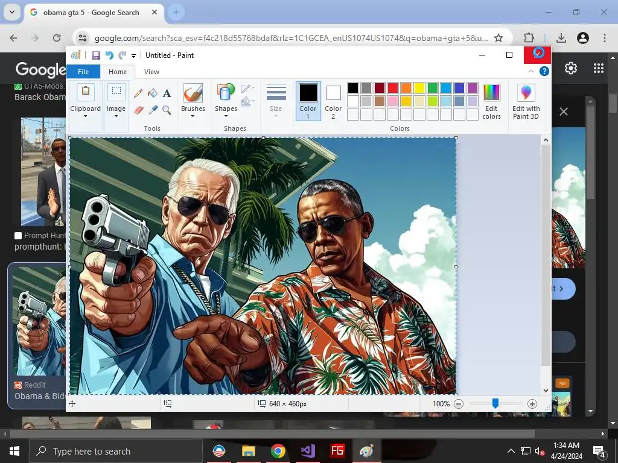Open File Explorer from the taskbar
The height and width of the screenshot is (463, 618).
point(248,451)
